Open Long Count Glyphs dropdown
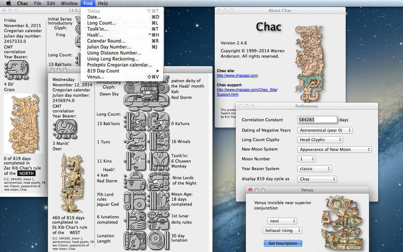Viewport: 403px width, 252px height. coord(320,140)
